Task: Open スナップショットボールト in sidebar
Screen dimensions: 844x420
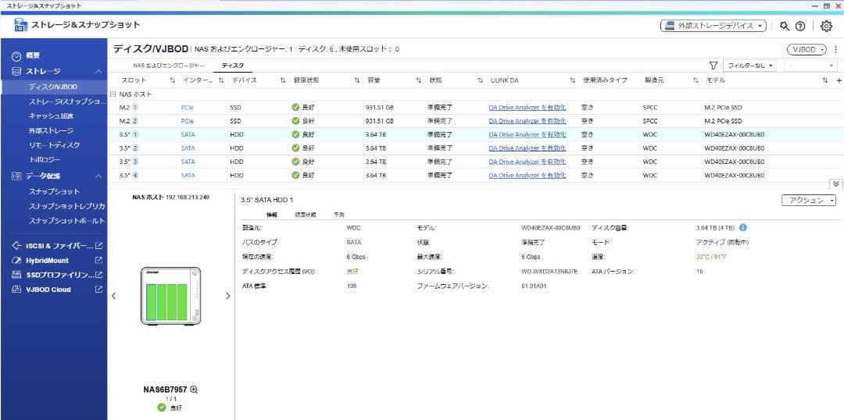Action: pyautogui.click(x=66, y=220)
